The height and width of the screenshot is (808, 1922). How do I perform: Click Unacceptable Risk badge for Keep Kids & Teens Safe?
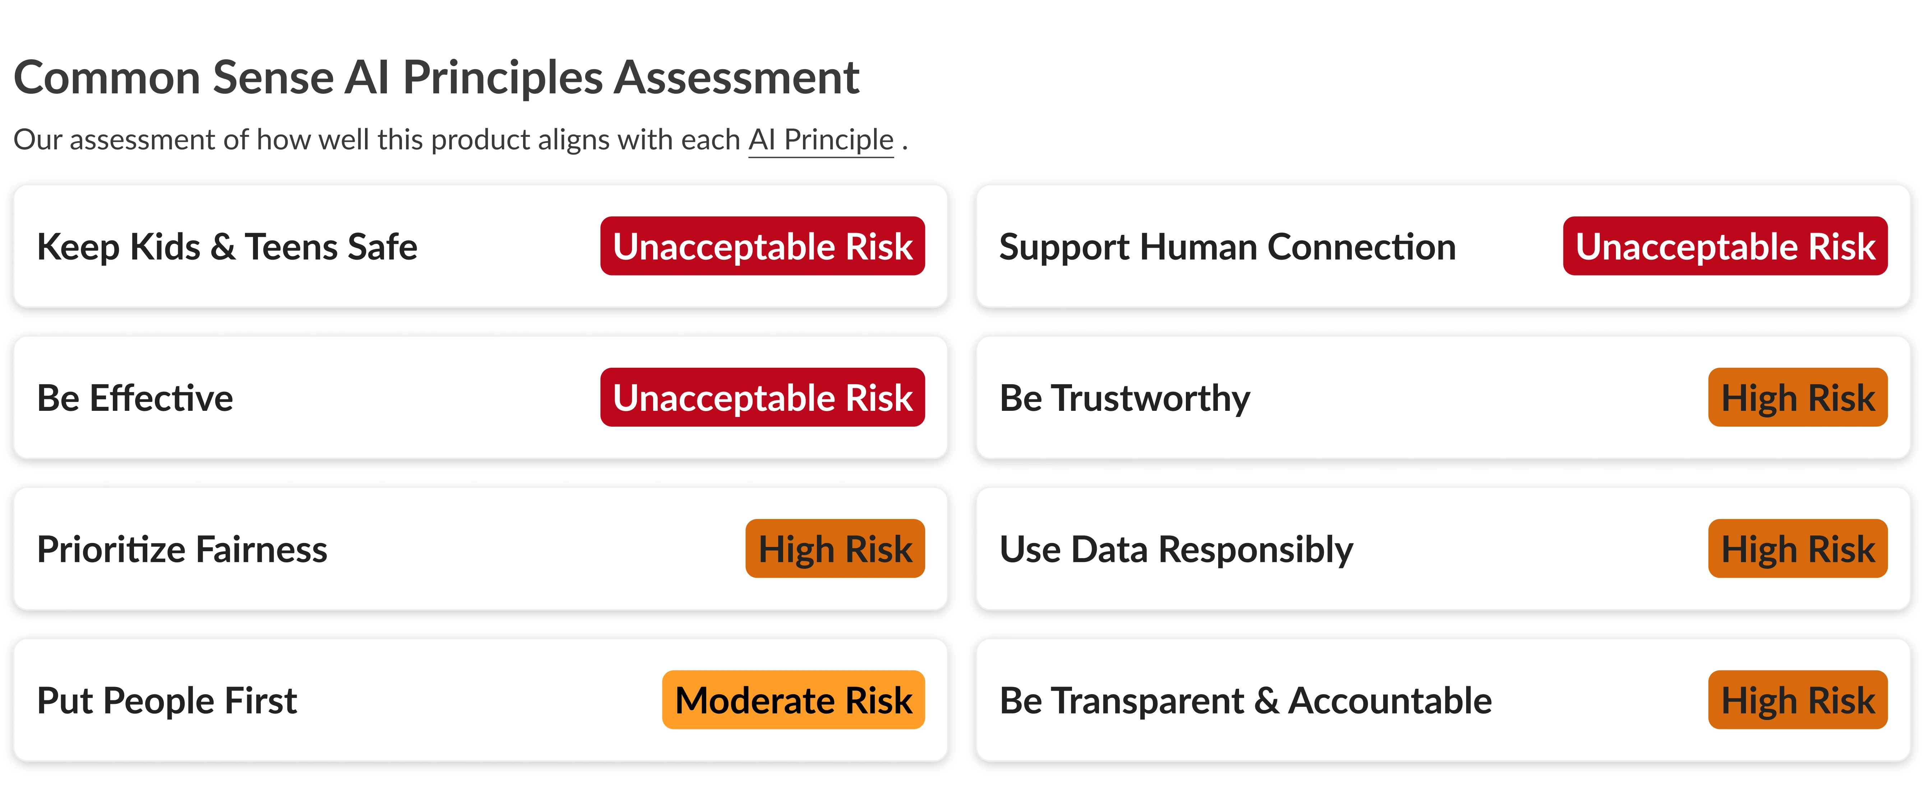click(x=763, y=246)
